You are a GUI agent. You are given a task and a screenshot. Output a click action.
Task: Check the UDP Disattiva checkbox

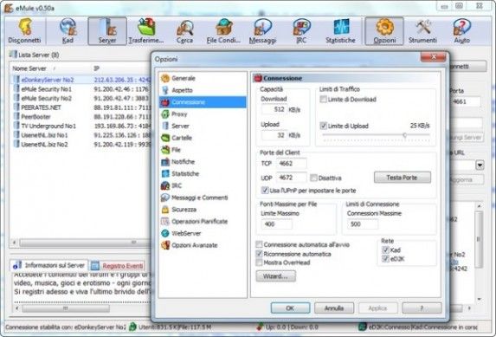tap(313, 178)
